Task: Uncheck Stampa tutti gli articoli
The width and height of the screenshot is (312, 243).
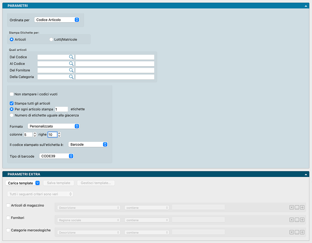Action: 12,104
